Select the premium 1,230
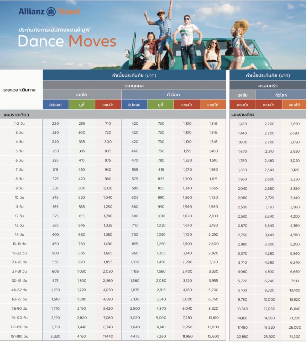 [x=187, y=160]
